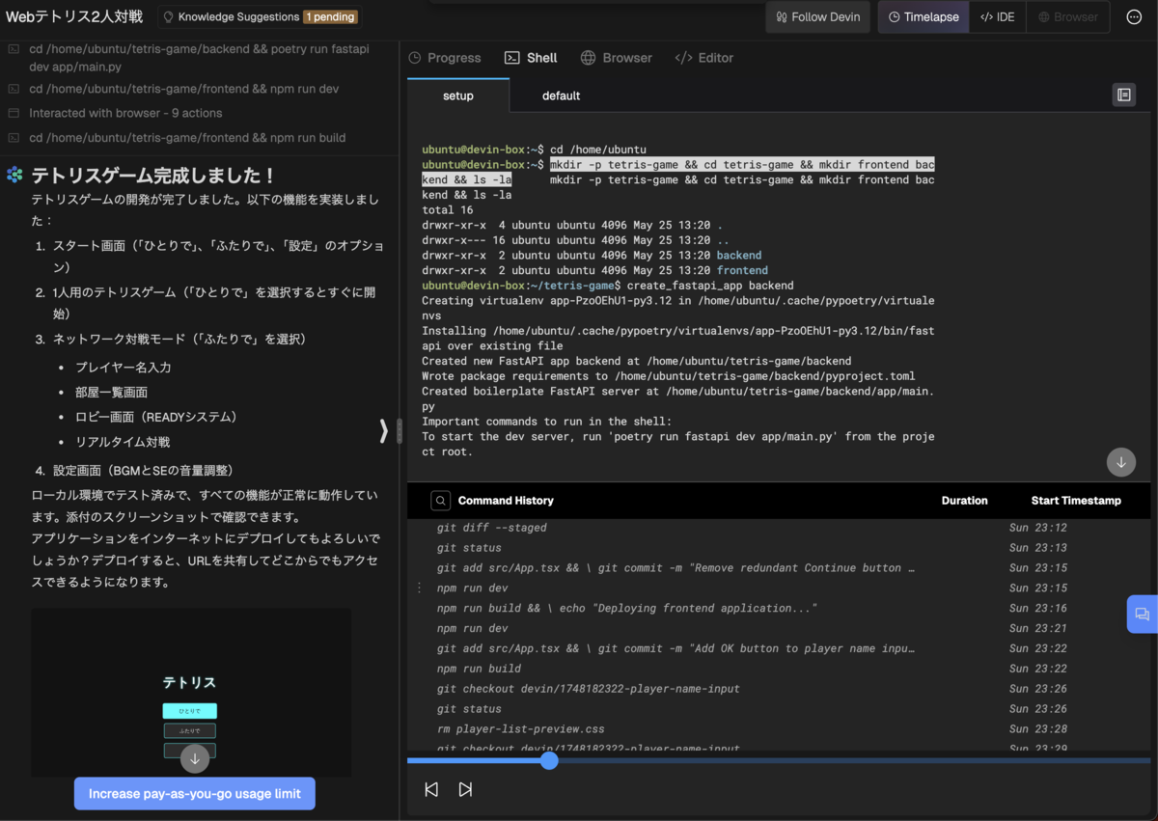
Task: Click the terminal icon beside the poetry run fastapi command
Action: tap(14, 48)
